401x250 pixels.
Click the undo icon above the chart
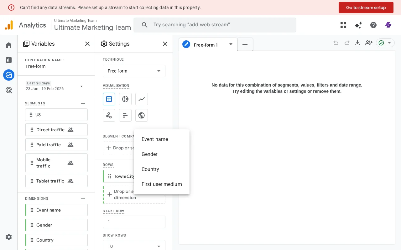tap(336, 43)
